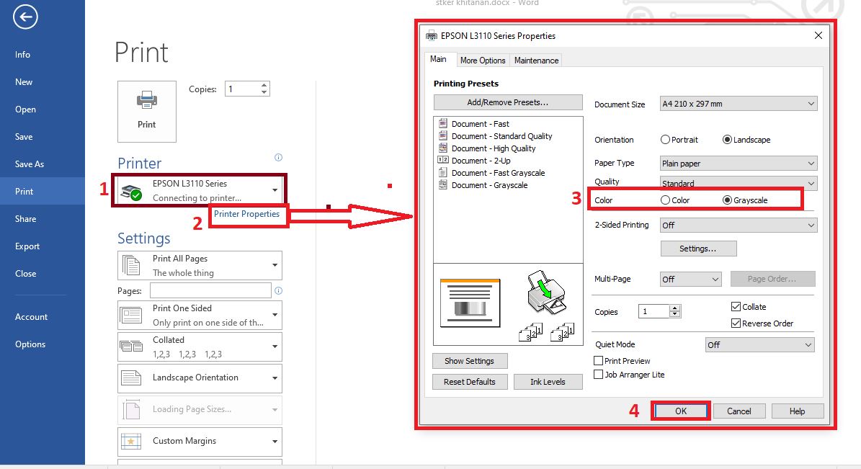Select Save As in the sidebar
The image size is (861, 469).
pos(29,164)
